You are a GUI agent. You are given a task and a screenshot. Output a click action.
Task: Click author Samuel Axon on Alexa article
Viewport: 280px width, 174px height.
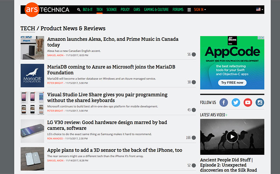(x=55, y=55)
